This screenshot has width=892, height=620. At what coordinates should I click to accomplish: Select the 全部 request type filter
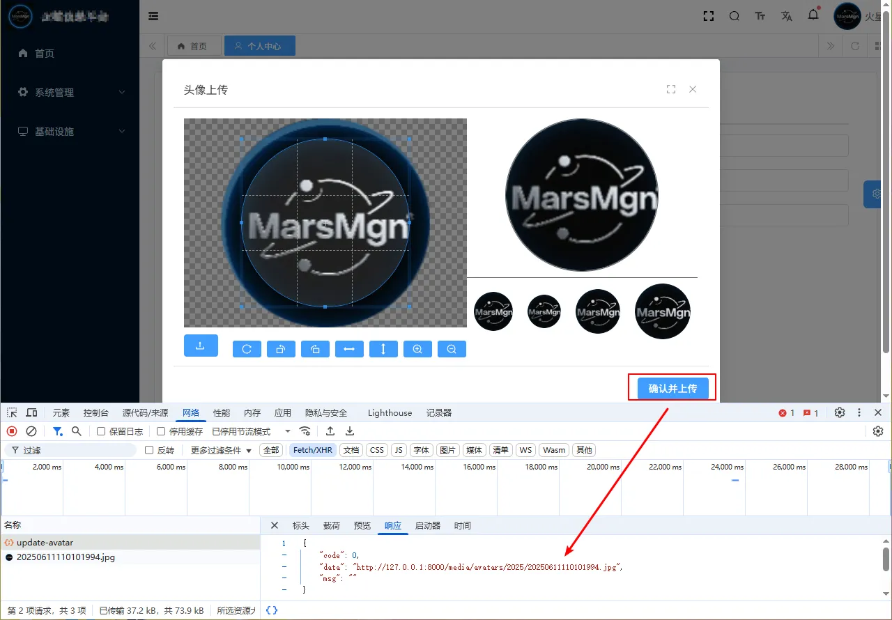click(x=271, y=450)
